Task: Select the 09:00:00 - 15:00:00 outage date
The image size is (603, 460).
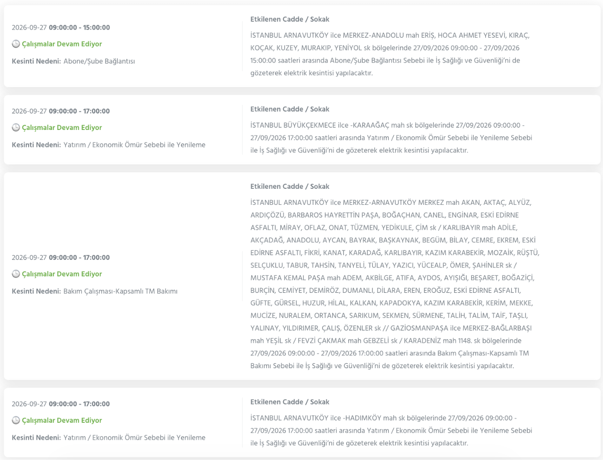Action: 61,27
